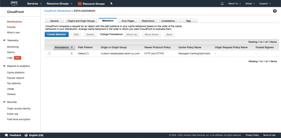This screenshot has height=138, width=281.
Task: Click the Feedback footer link
Action: click(15, 135)
